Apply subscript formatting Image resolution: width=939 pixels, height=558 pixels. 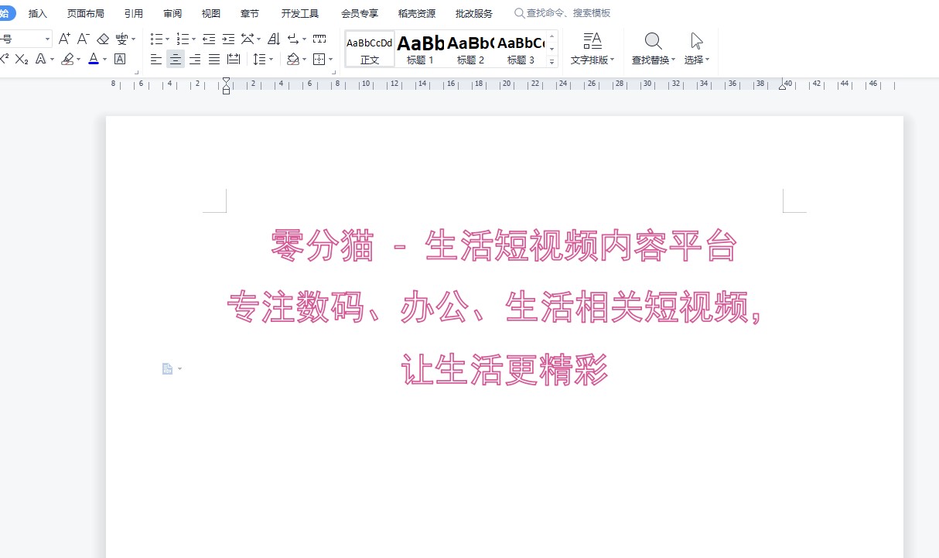click(22, 59)
